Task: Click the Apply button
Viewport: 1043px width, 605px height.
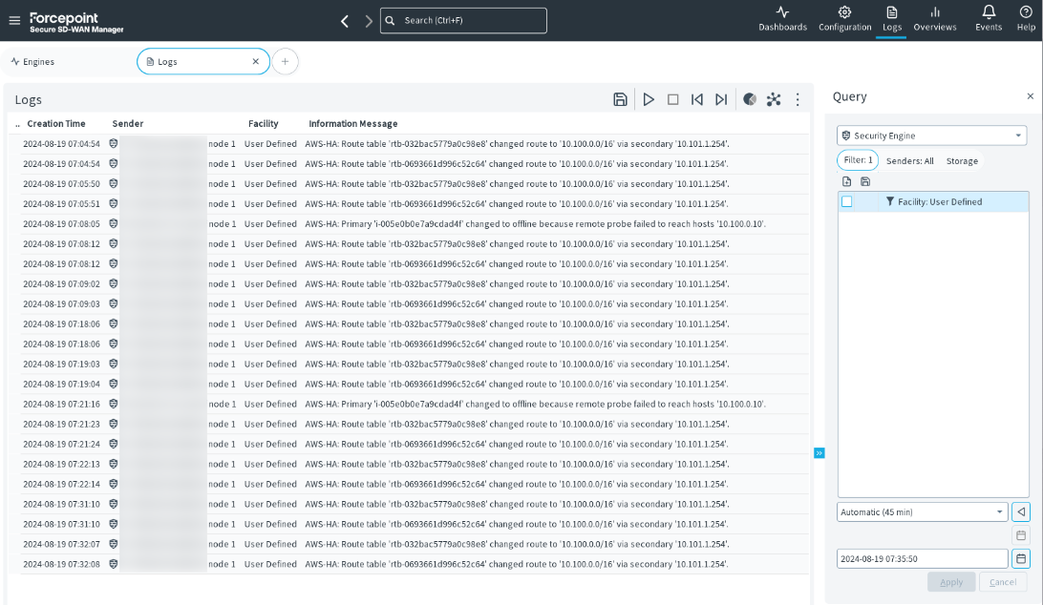Action: [x=951, y=582]
